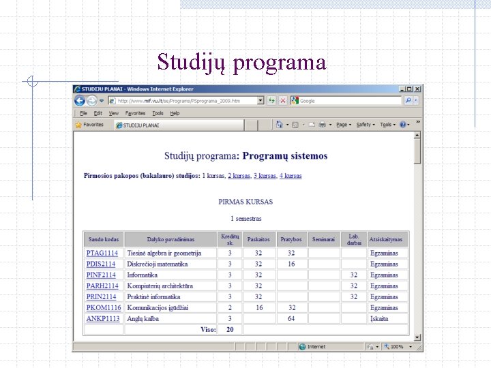The width and height of the screenshot is (491, 368).
Task: Open the Favorites menu
Action: click(135, 113)
